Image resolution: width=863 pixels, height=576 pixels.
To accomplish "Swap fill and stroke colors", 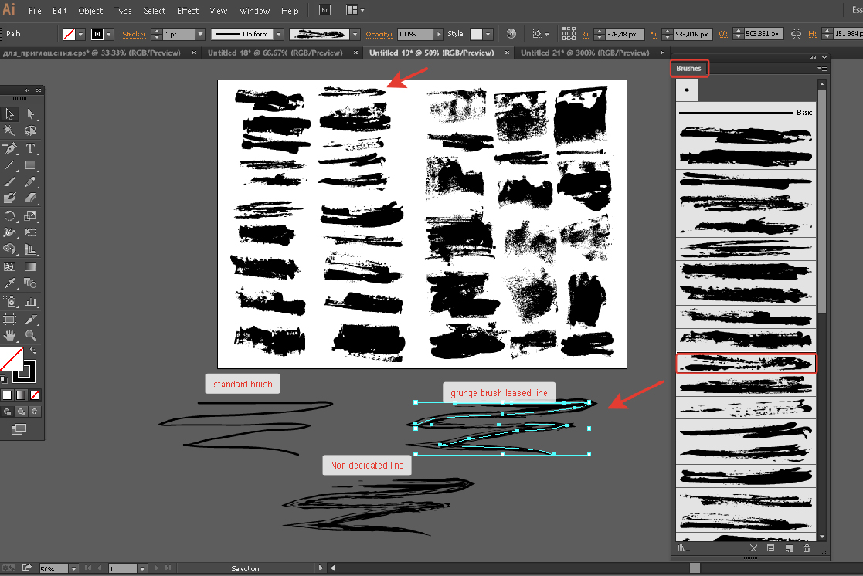I will (32, 351).
